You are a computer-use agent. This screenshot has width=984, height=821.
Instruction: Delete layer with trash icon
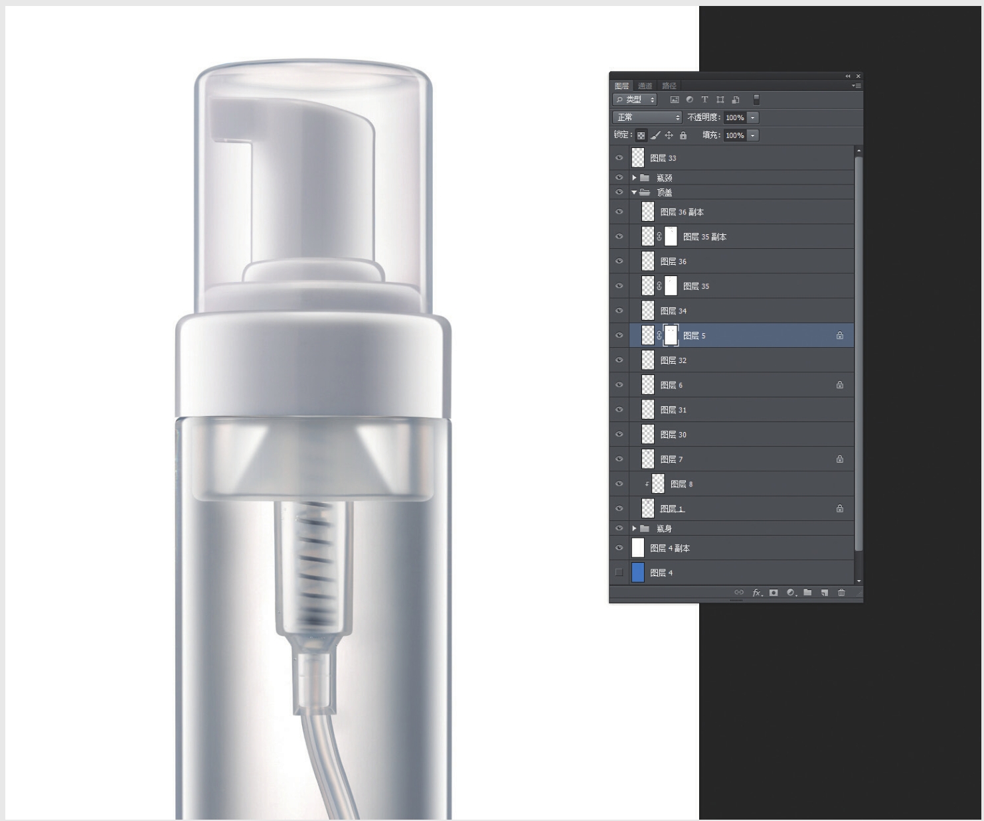tap(841, 593)
